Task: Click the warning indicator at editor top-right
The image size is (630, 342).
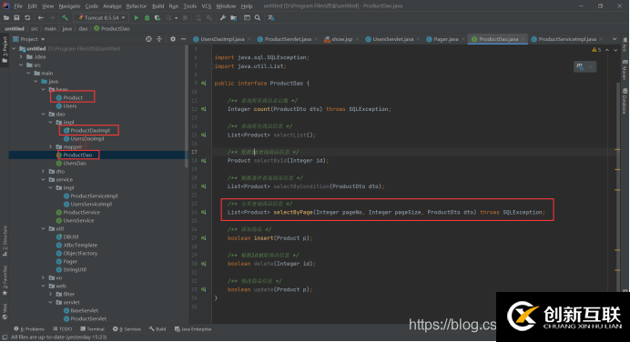Action: (x=596, y=50)
